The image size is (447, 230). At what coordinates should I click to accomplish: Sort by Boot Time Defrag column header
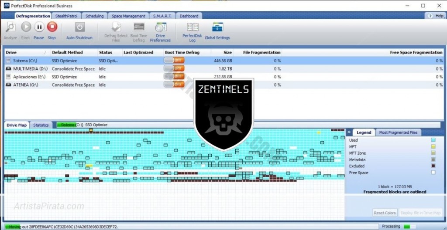(x=187, y=52)
